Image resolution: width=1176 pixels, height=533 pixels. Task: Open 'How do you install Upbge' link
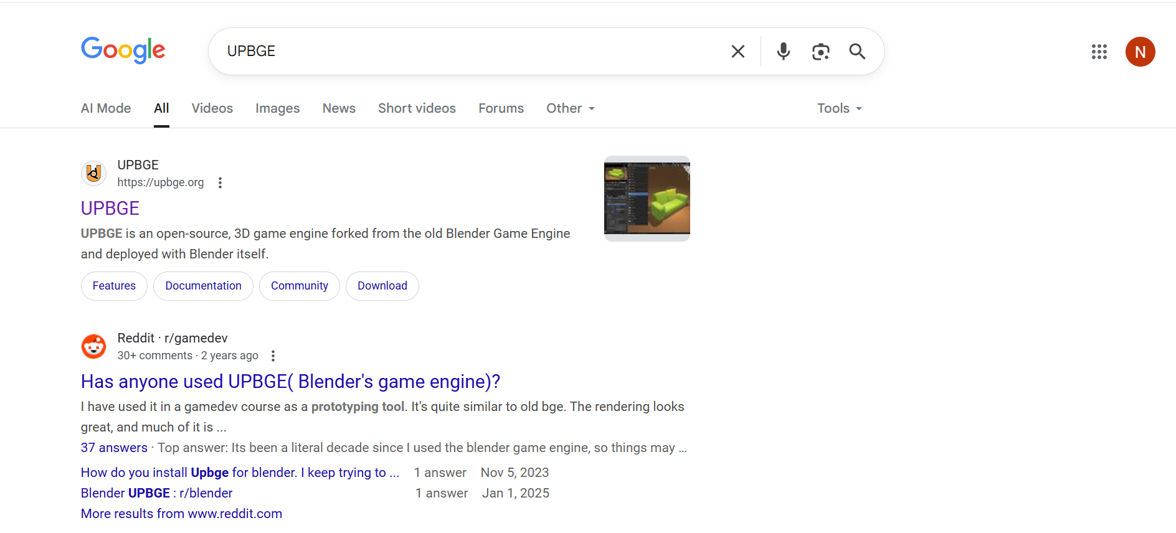click(240, 473)
